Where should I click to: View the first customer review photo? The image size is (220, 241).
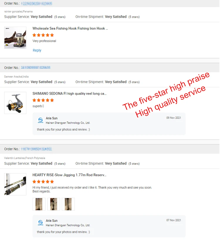click(x=39, y=204)
